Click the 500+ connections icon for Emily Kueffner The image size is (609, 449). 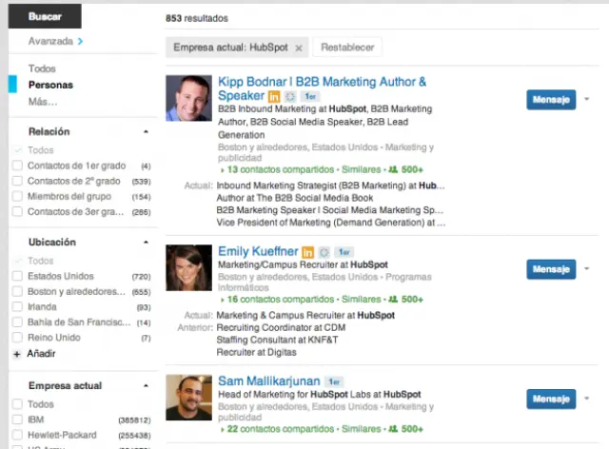tap(394, 299)
